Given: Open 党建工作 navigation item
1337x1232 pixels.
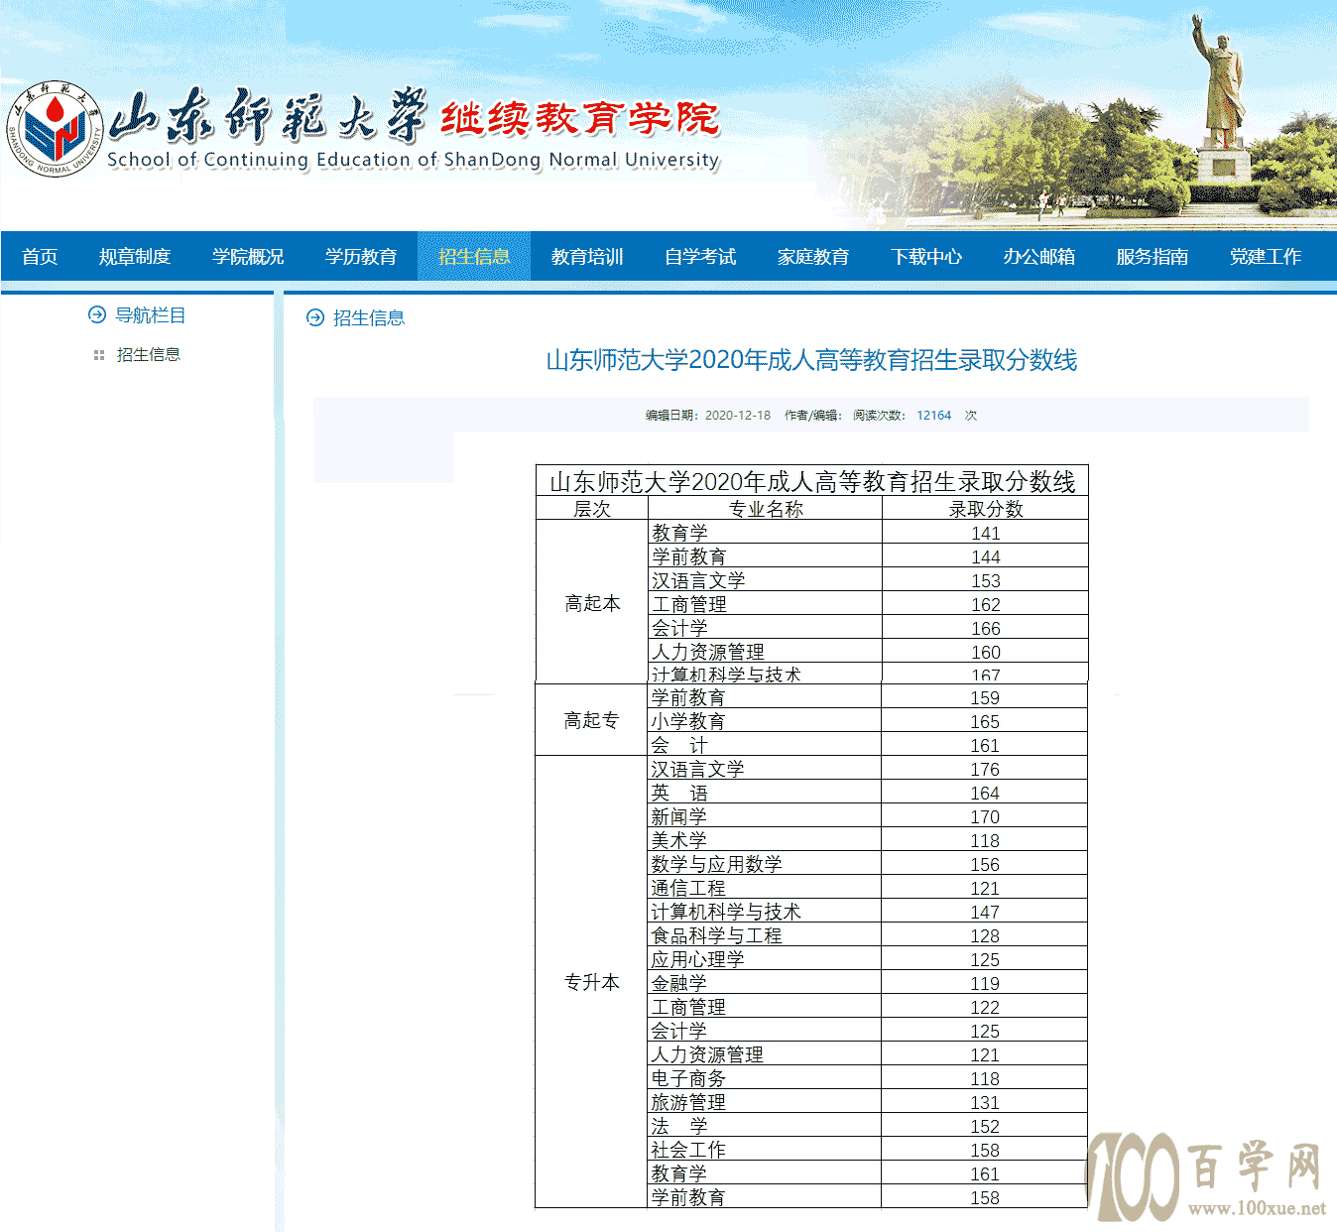Looking at the screenshot, I should pyautogui.click(x=1266, y=256).
